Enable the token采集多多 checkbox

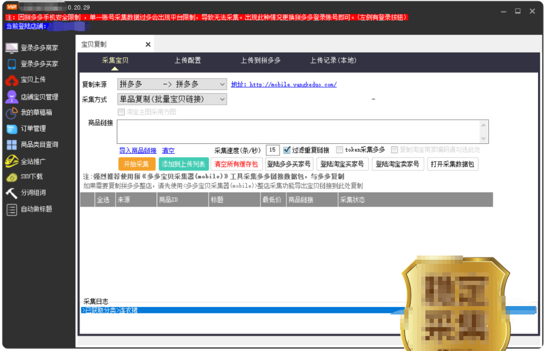340,150
